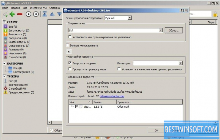Check 'Установить в качестве категории по умолчанию'
This screenshot has width=220, height=140.
pyautogui.click(x=119, y=69)
